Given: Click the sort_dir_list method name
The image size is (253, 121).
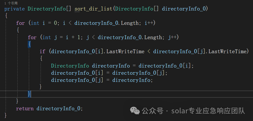Looking at the screenshot, I should click(93, 9).
